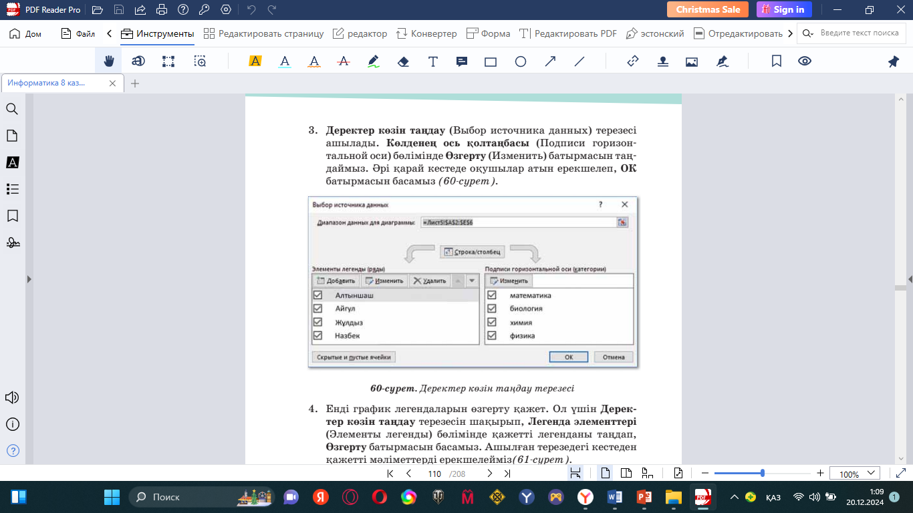Image resolution: width=913 pixels, height=513 pixels.
Task: Pick the Eraser tool in annotation toolbar
Action: tap(402, 61)
